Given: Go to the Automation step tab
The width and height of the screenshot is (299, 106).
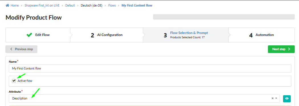Looking at the screenshot, I should [x=261, y=35].
